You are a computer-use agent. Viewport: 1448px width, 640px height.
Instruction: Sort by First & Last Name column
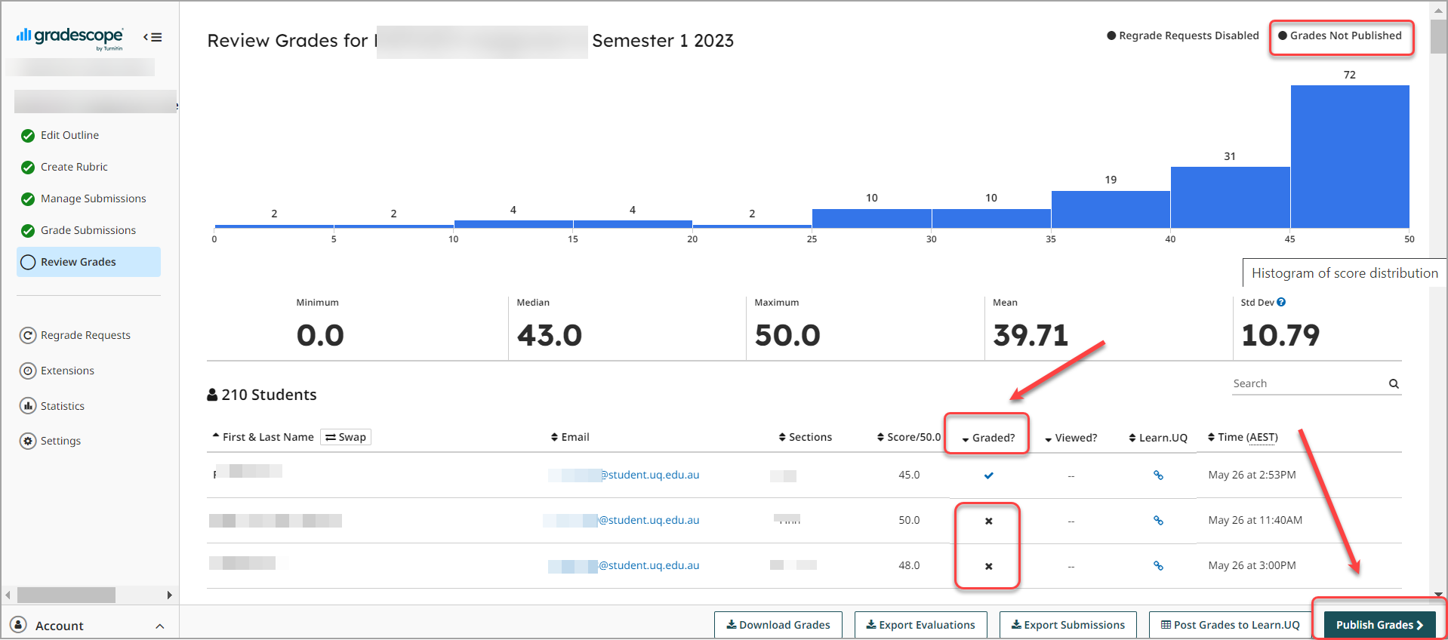[x=263, y=437]
